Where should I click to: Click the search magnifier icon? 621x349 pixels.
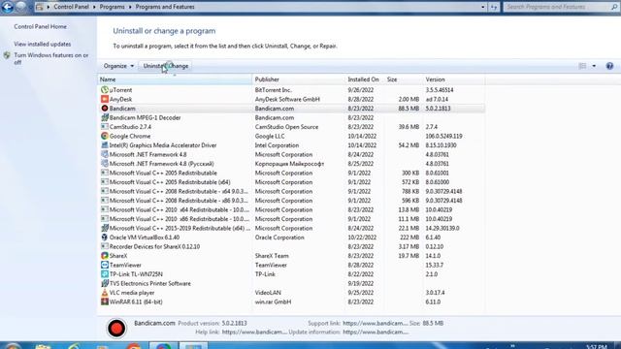(x=614, y=7)
